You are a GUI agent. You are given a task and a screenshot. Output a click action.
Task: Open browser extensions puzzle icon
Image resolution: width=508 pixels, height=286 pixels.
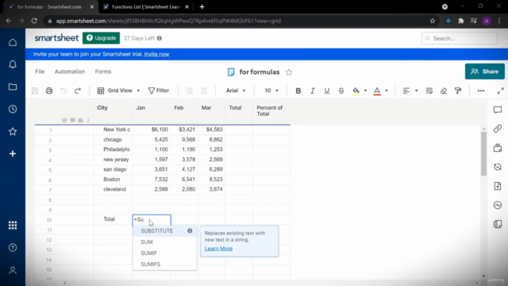[x=461, y=21]
